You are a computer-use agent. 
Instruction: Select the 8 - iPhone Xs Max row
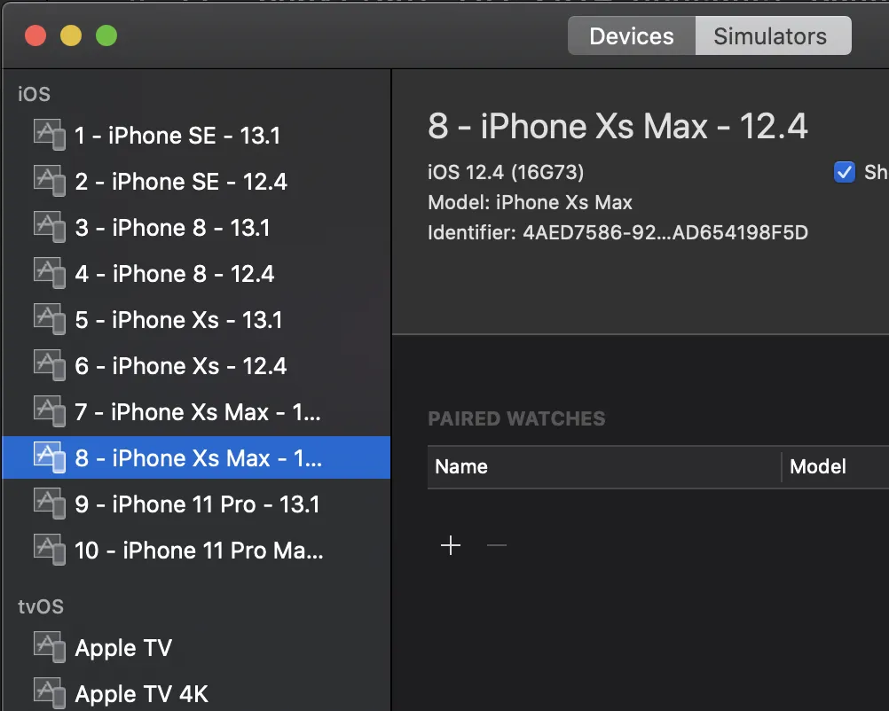(x=196, y=457)
